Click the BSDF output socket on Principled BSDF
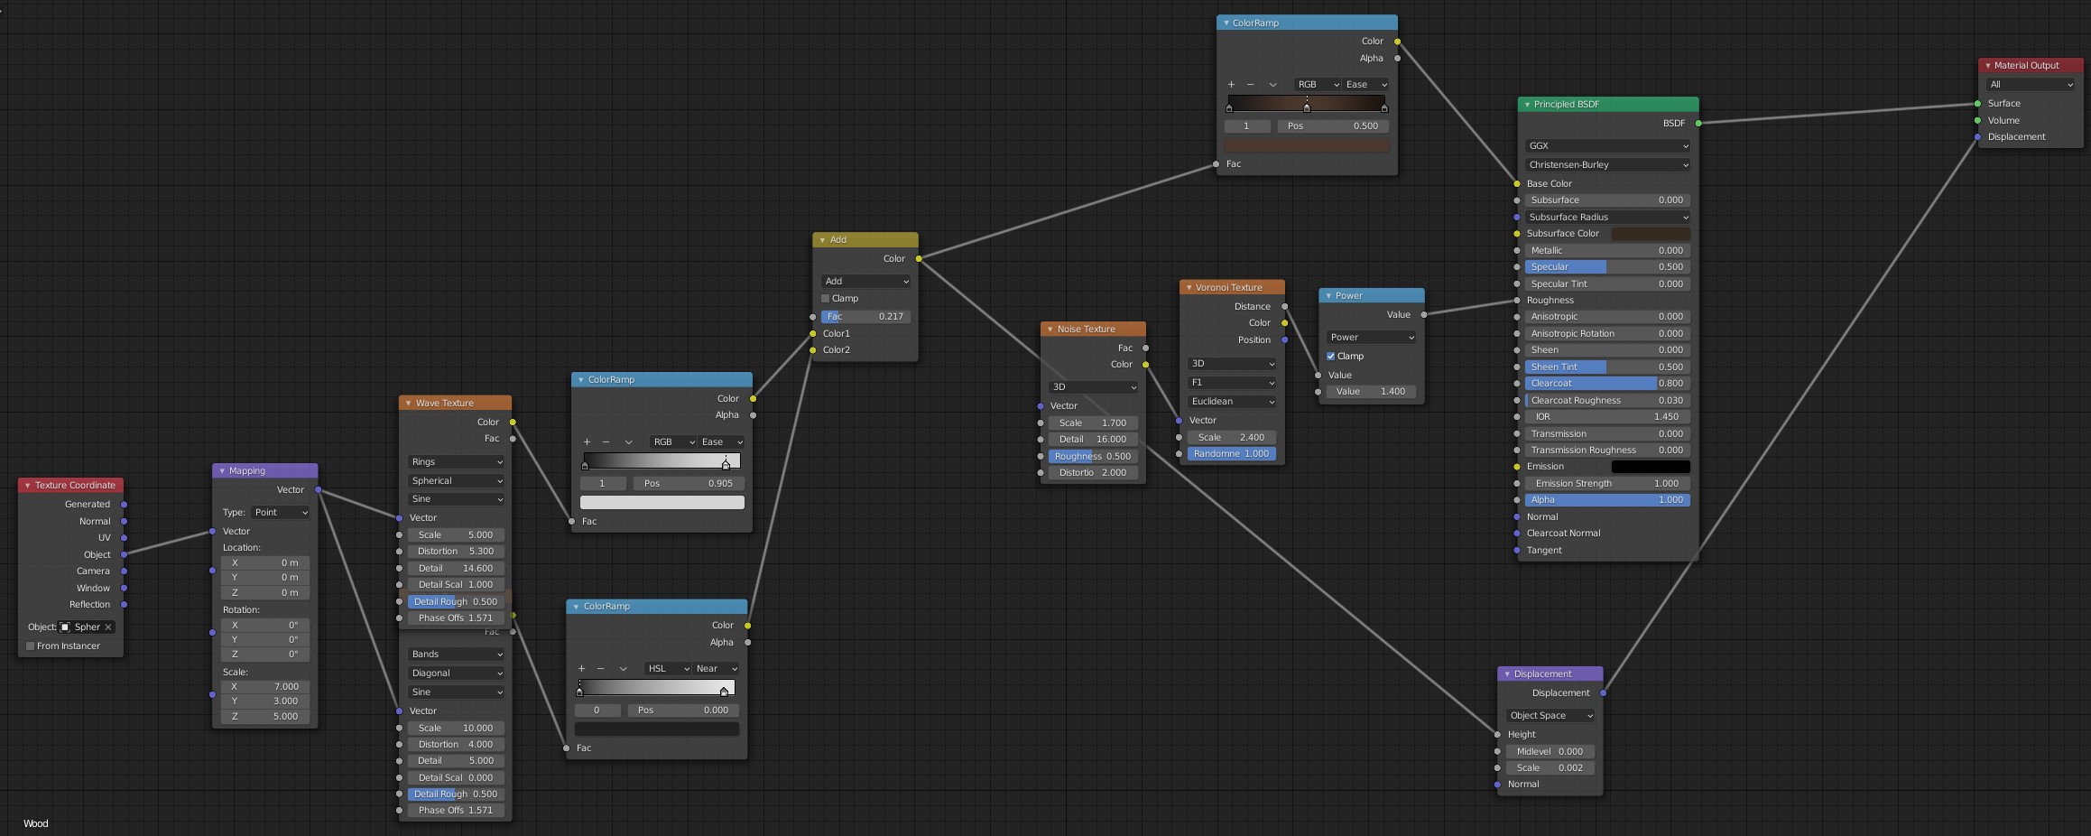2091x836 pixels. point(1698,123)
